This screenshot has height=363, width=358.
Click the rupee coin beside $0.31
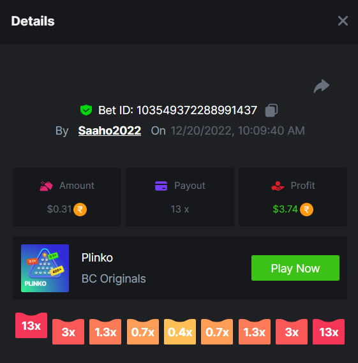[x=80, y=209]
